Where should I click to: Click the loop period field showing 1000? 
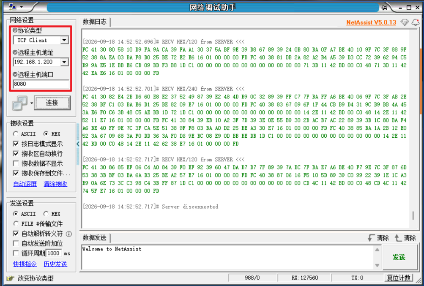[x=54, y=253]
